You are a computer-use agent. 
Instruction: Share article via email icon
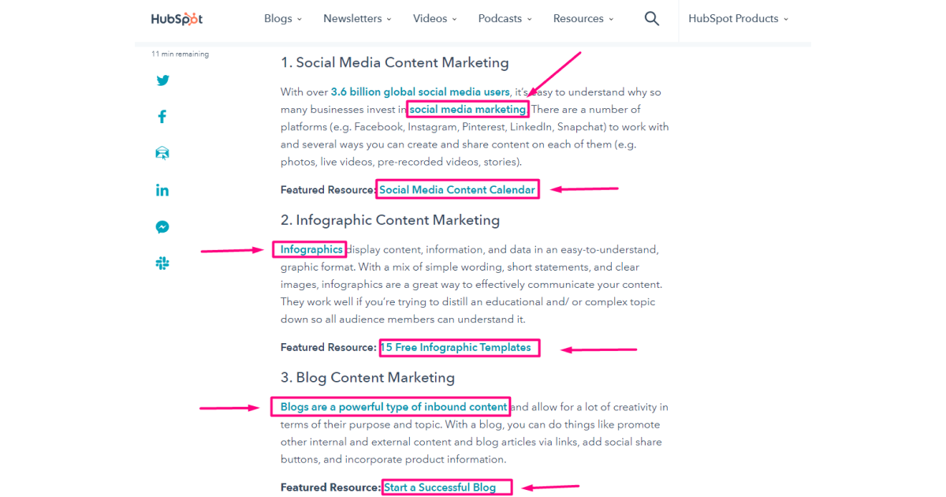(x=162, y=153)
